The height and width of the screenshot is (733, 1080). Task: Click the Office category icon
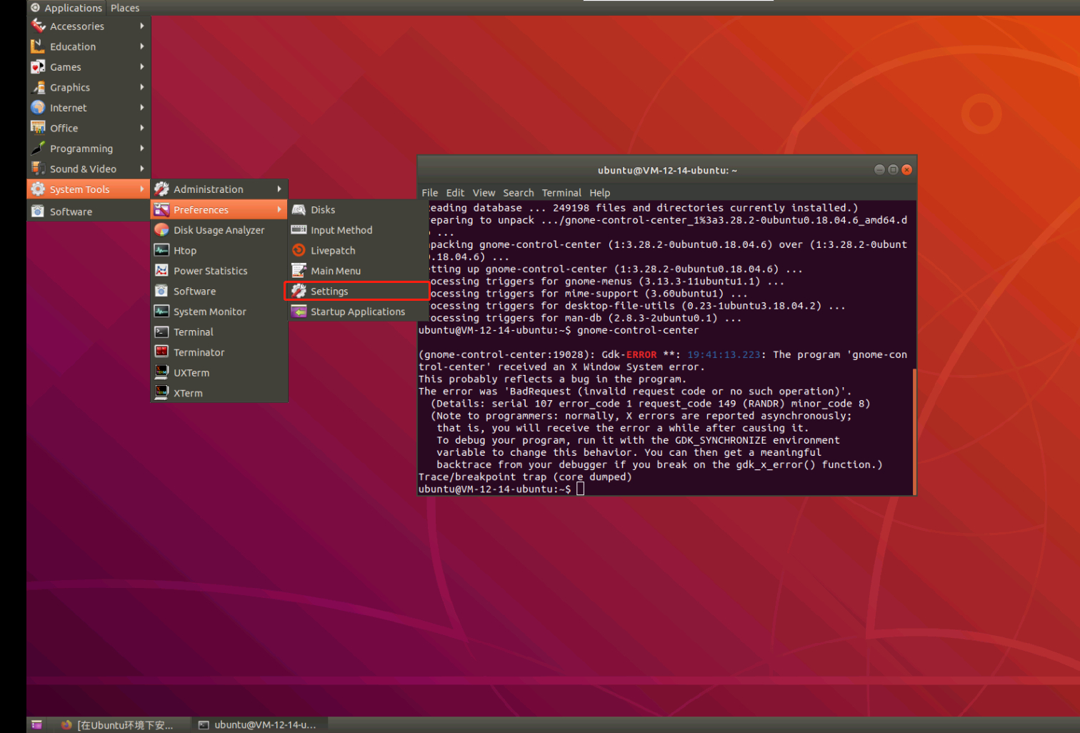tap(38, 128)
